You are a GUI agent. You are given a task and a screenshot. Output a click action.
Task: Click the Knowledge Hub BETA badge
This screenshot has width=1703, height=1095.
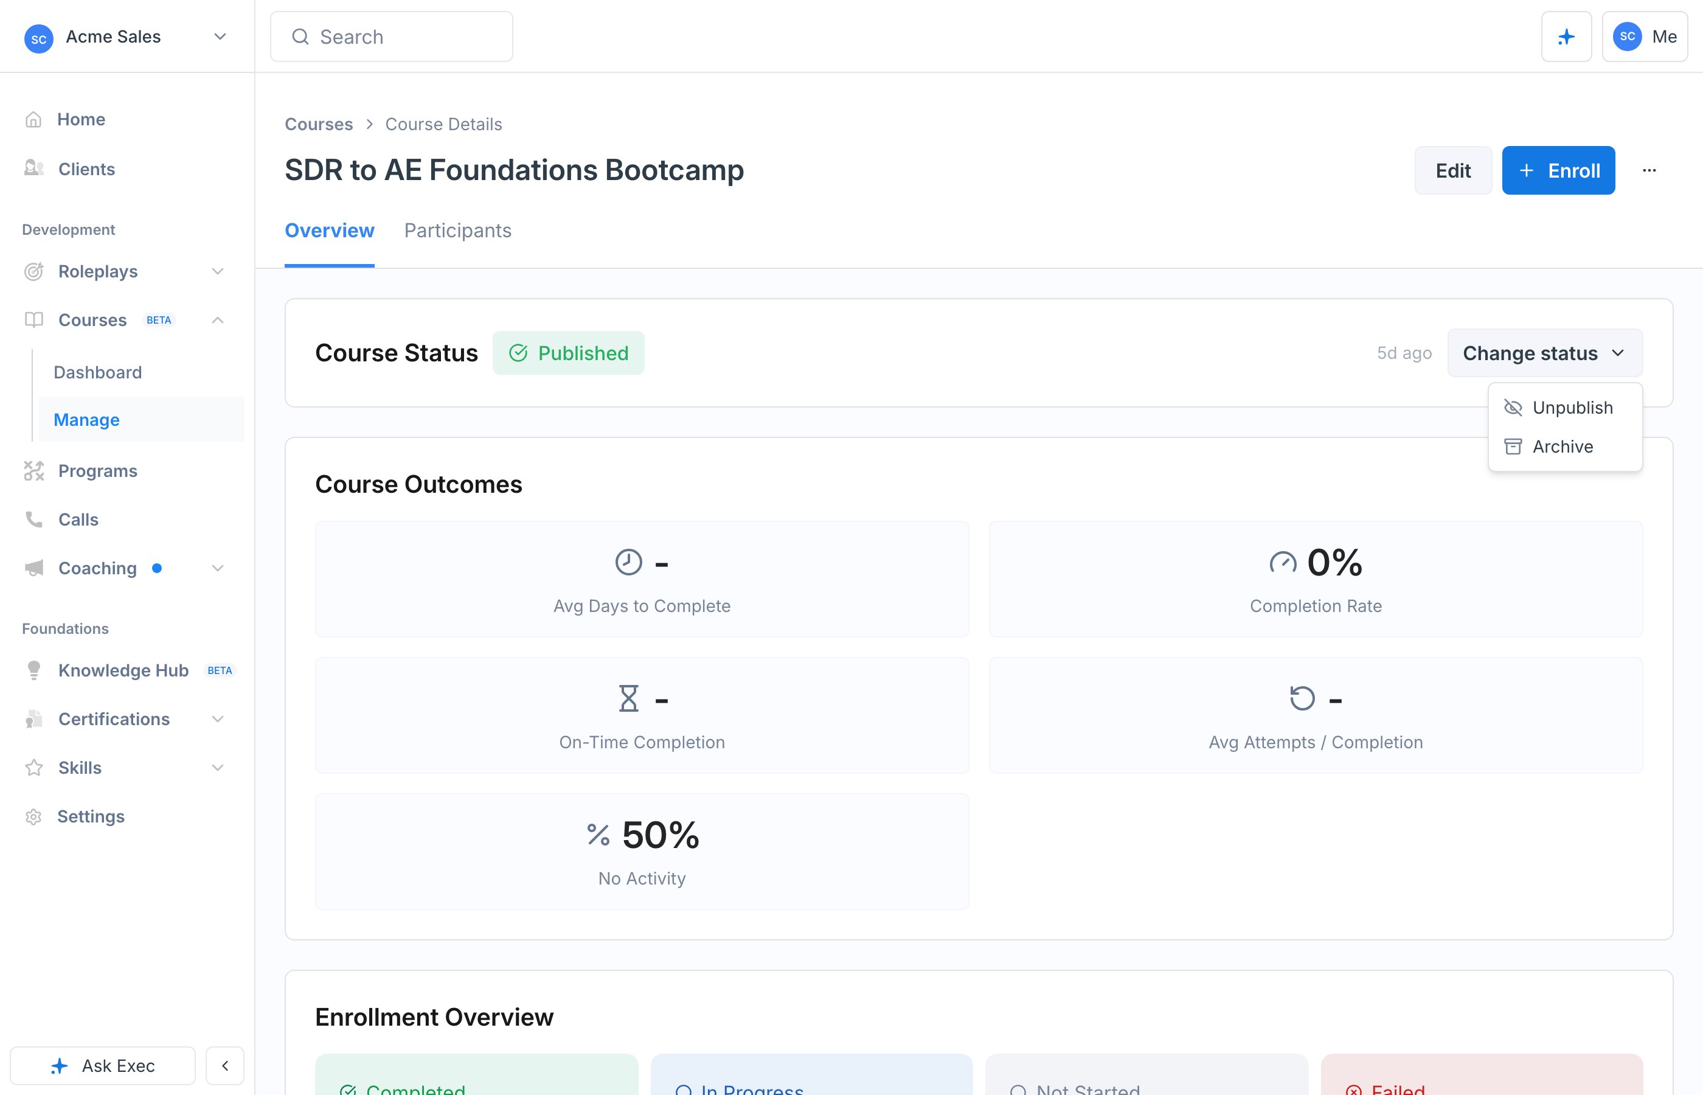(x=220, y=670)
